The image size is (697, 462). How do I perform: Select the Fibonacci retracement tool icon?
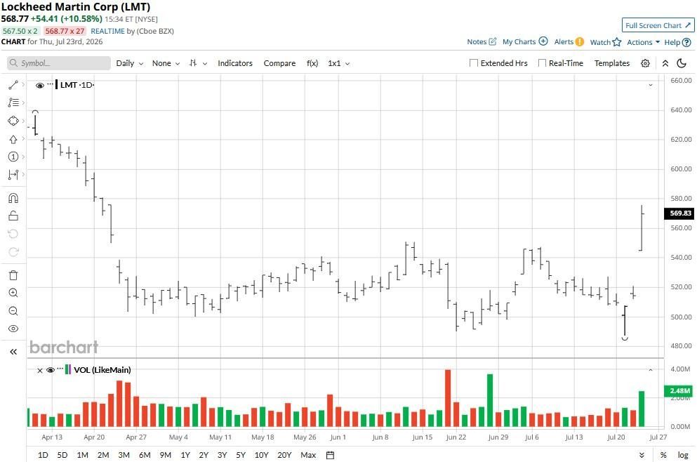click(x=13, y=103)
